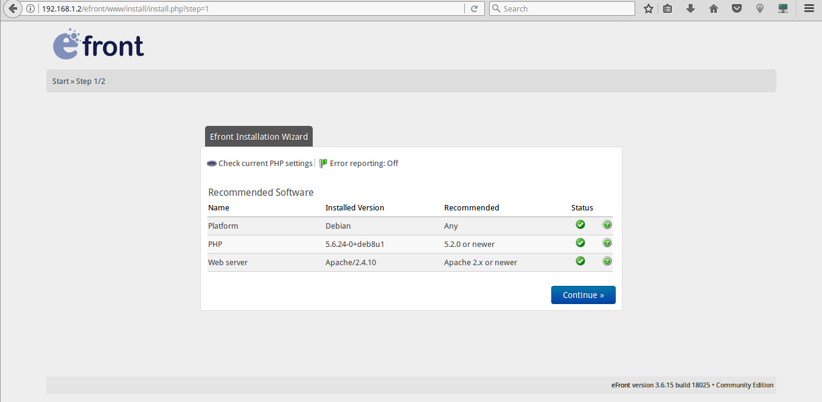Bookmark this page with the star icon
822x402 pixels.
[648, 9]
